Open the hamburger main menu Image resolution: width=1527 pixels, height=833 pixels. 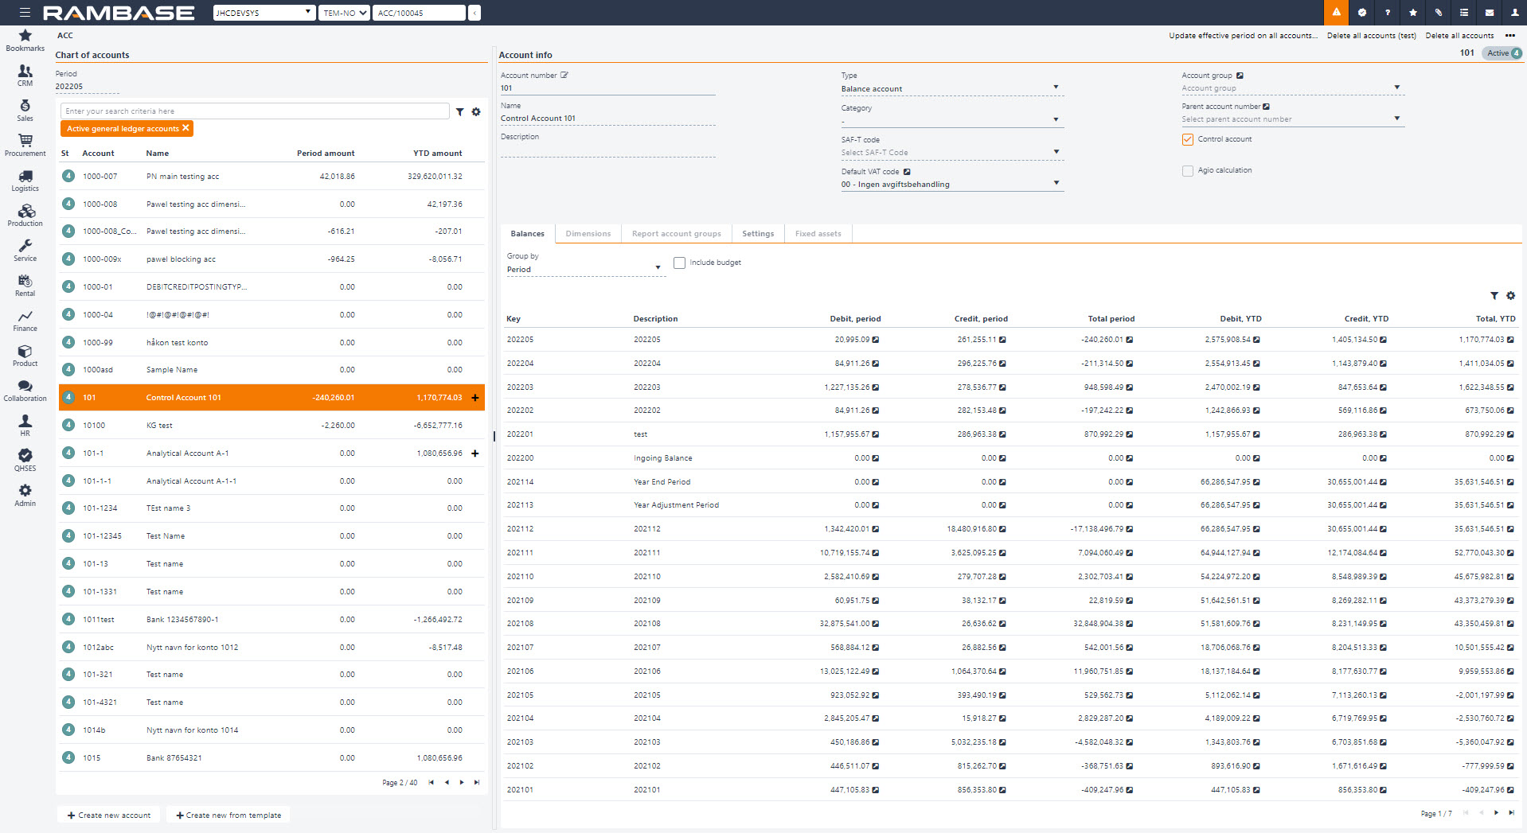tap(25, 13)
